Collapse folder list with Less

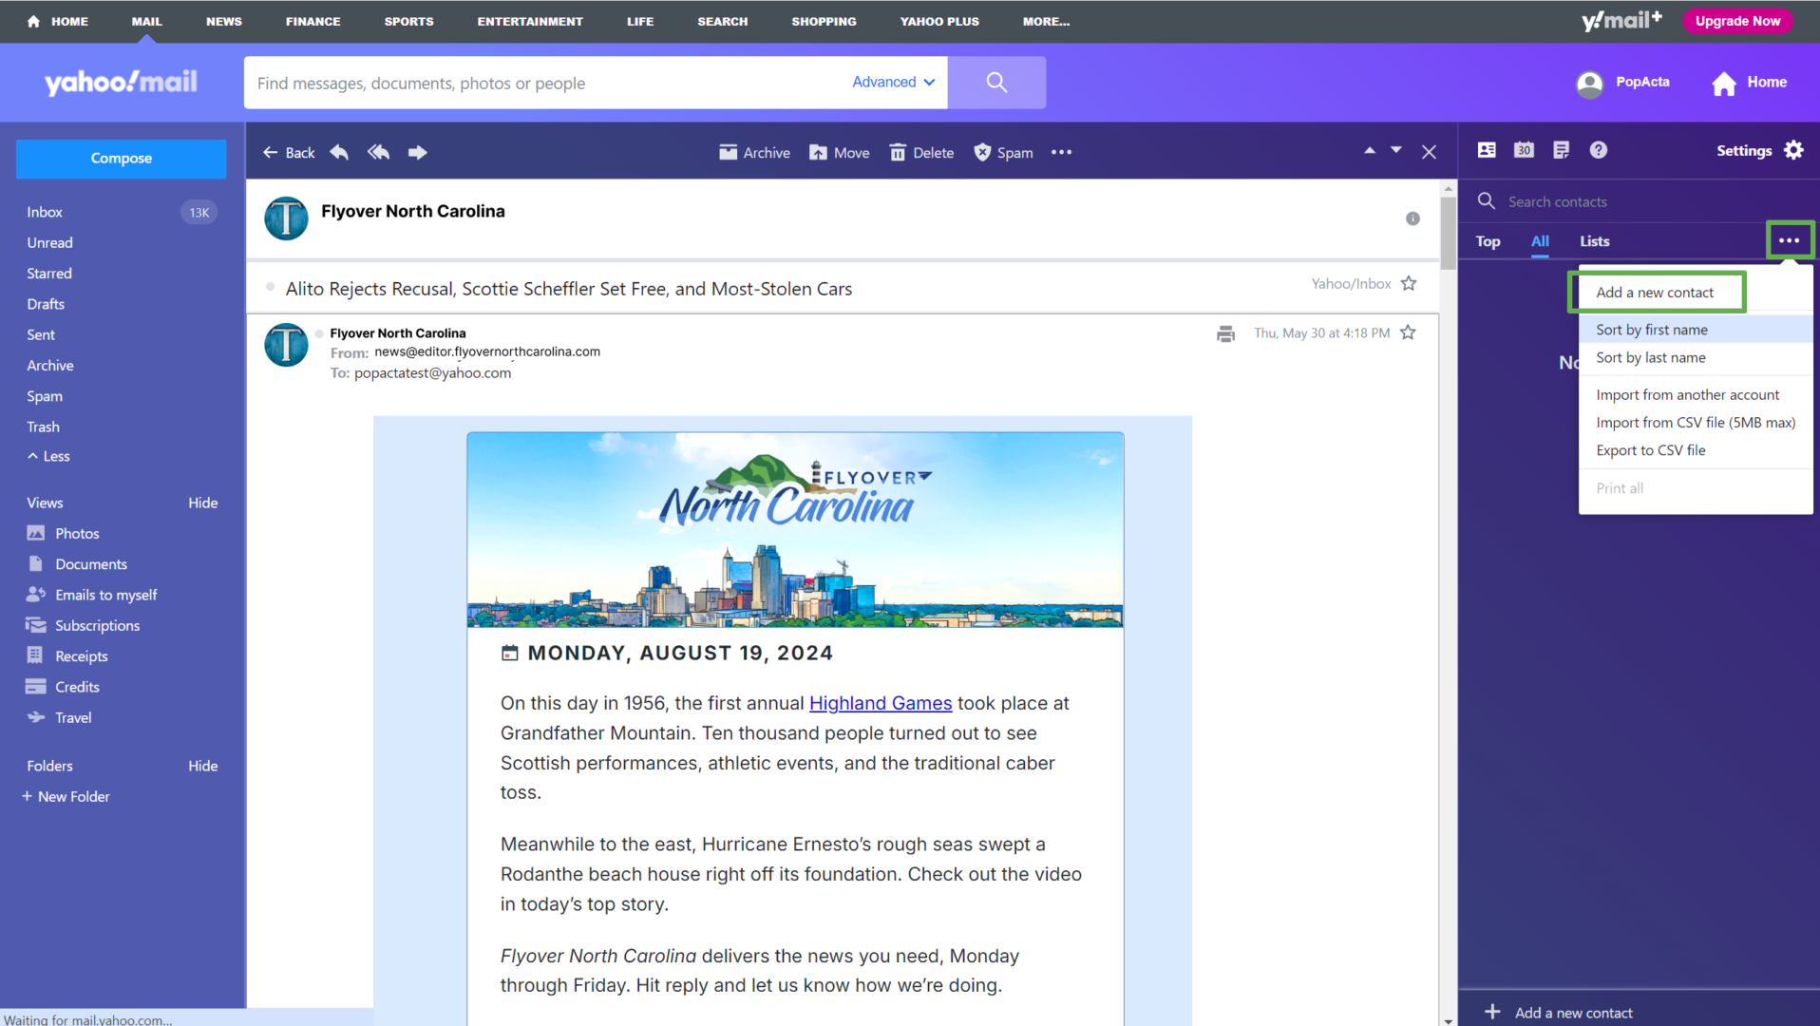(48, 456)
